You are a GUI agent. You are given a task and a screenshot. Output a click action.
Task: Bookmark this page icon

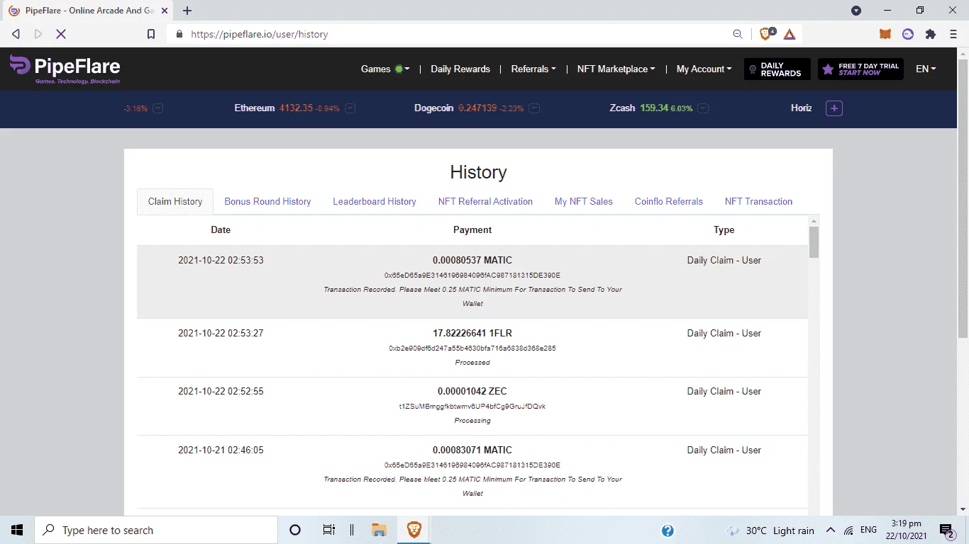pyautogui.click(x=150, y=34)
